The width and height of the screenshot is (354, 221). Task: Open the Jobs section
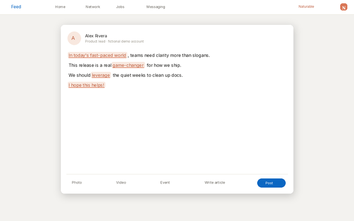click(x=120, y=7)
